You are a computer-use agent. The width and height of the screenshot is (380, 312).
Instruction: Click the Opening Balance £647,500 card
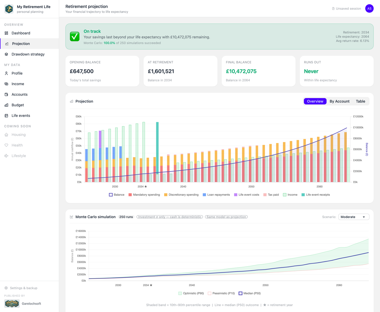pos(102,71)
